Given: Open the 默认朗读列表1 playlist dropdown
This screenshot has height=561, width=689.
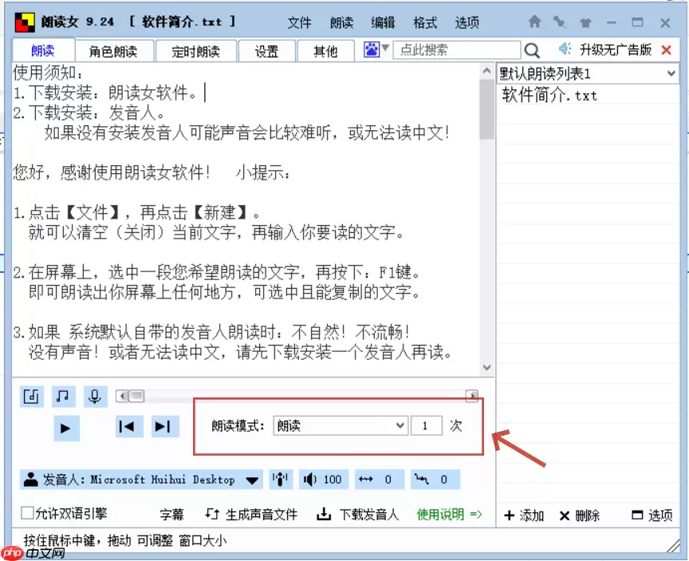Looking at the screenshot, I should click(x=674, y=73).
